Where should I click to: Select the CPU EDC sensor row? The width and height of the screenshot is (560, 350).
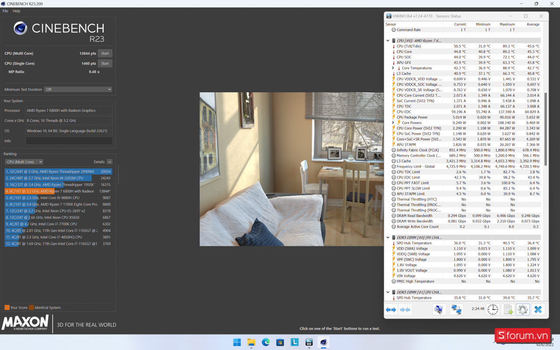463,112
